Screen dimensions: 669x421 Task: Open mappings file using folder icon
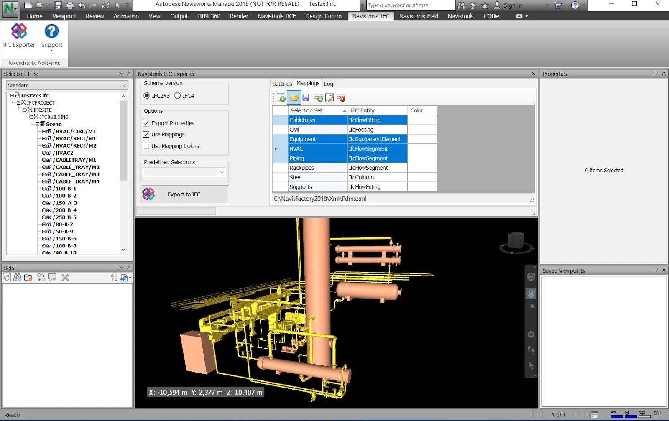294,98
